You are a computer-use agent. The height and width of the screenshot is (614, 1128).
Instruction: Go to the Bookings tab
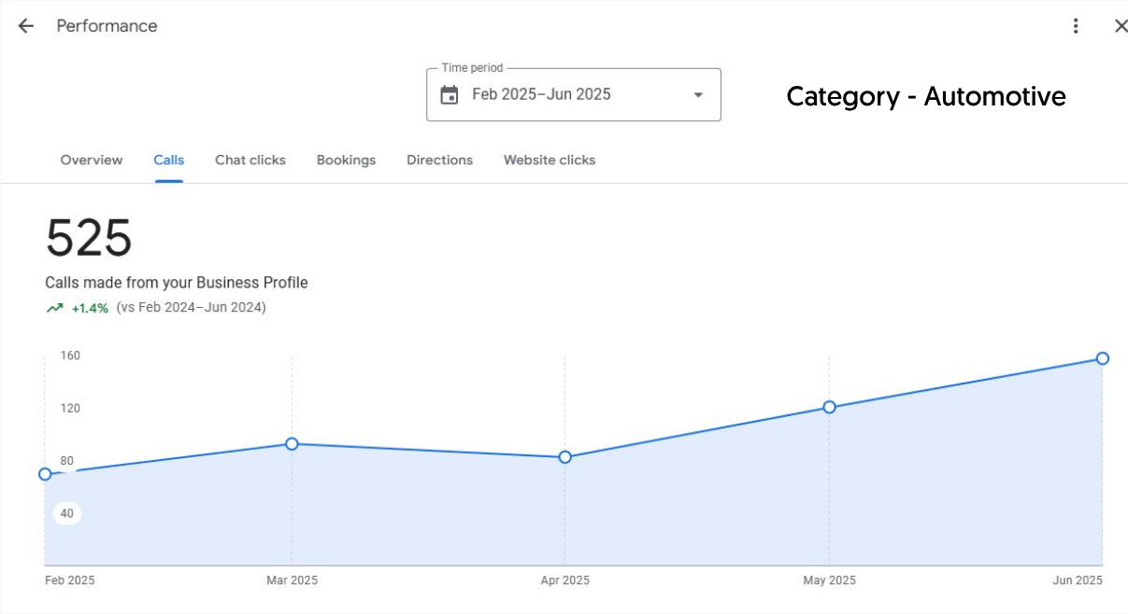(x=346, y=160)
